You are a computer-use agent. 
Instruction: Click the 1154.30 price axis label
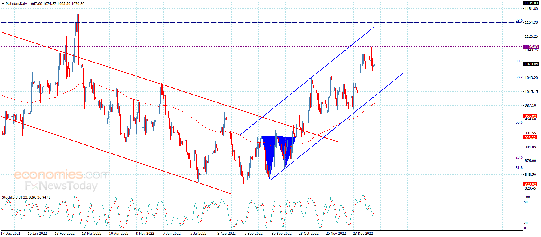531,23
